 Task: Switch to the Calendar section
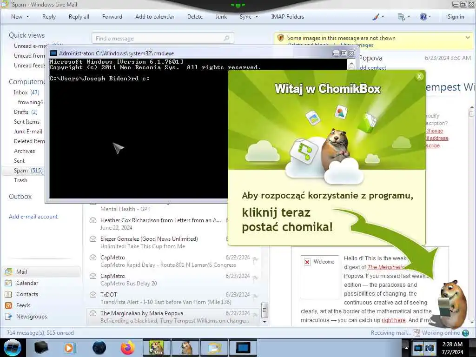27,283
